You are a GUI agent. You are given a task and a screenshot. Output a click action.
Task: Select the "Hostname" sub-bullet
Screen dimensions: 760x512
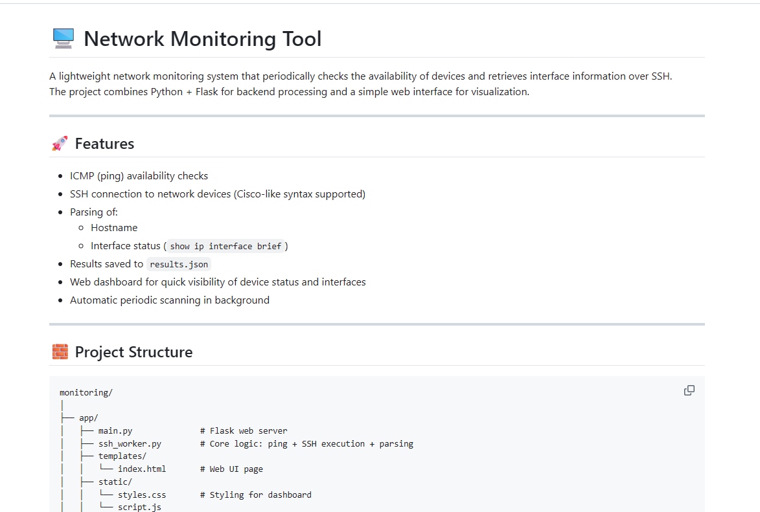coord(115,228)
